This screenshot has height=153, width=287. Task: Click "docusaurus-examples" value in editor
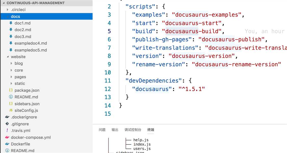(207, 15)
